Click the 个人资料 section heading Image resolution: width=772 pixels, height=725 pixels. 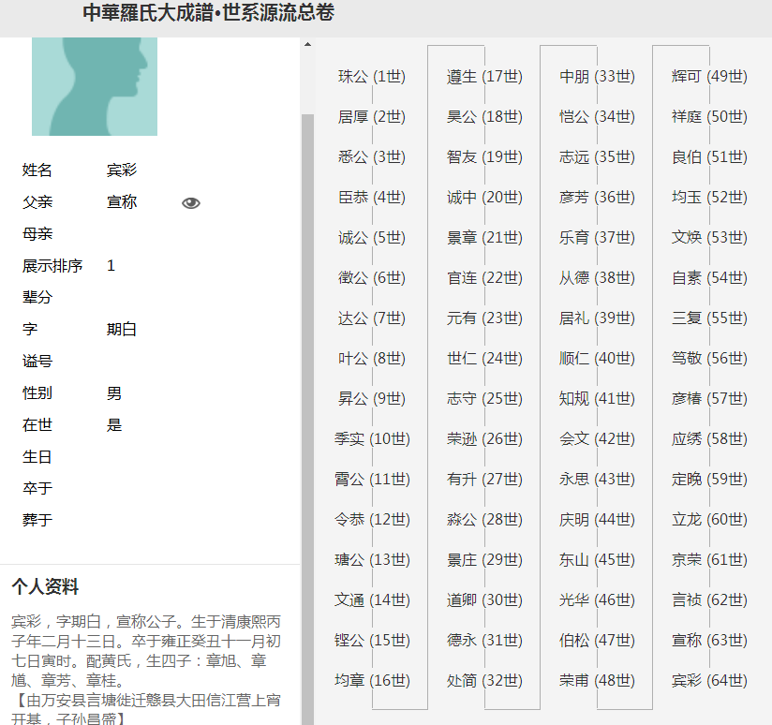(x=45, y=586)
